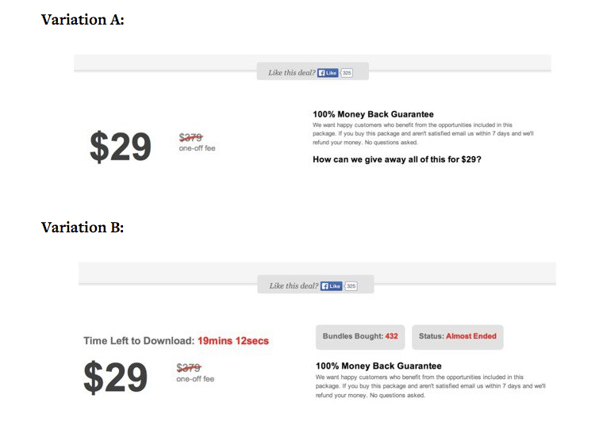The width and height of the screenshot is (603, 429).
Task: Click struck-through $379 in Variation B
Action: (189, 368)
